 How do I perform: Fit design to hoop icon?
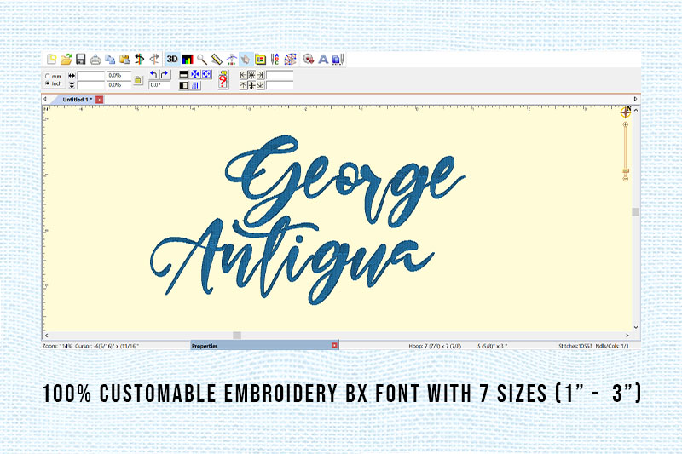tap(206, 74)
